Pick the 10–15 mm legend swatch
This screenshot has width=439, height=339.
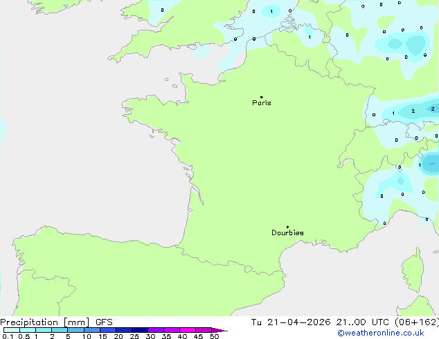point(92,330)
